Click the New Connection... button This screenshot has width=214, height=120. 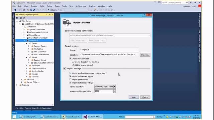point(97,40)
